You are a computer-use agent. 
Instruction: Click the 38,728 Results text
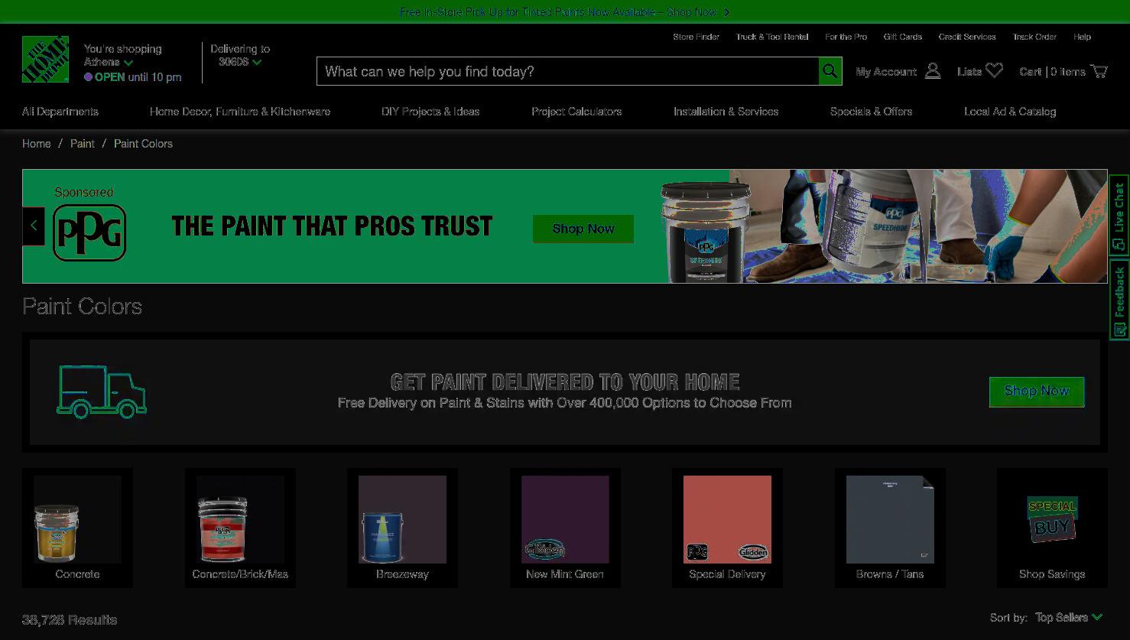click(x=70, y=619)
